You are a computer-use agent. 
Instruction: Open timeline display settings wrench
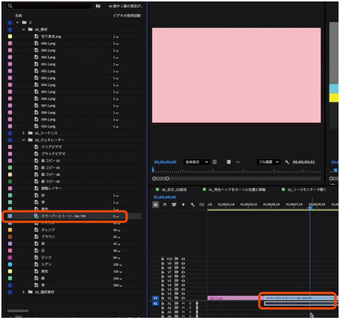(x=192, y=205)
